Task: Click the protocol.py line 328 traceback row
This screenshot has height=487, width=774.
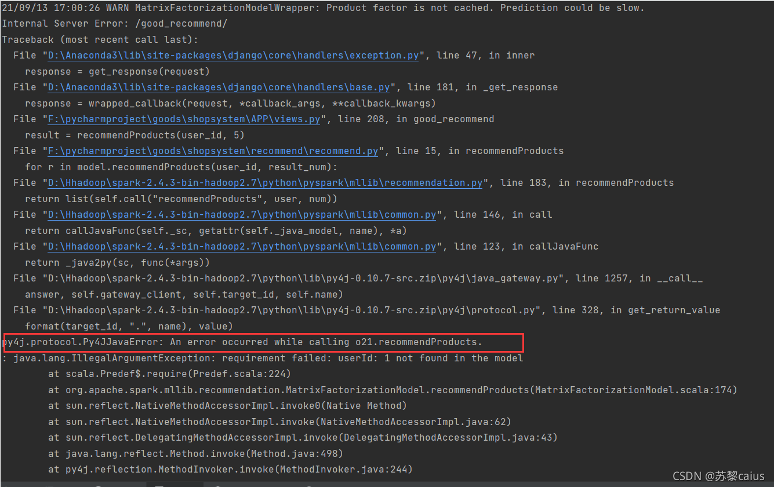Action: 366,310
